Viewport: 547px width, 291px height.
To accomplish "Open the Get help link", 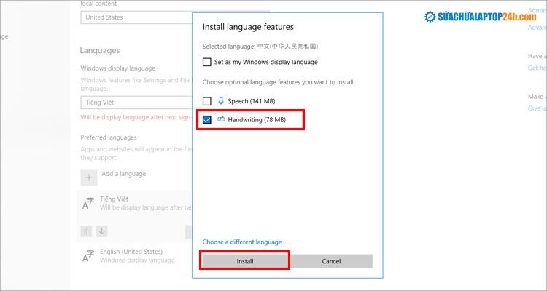I will [x=536, y=68].
